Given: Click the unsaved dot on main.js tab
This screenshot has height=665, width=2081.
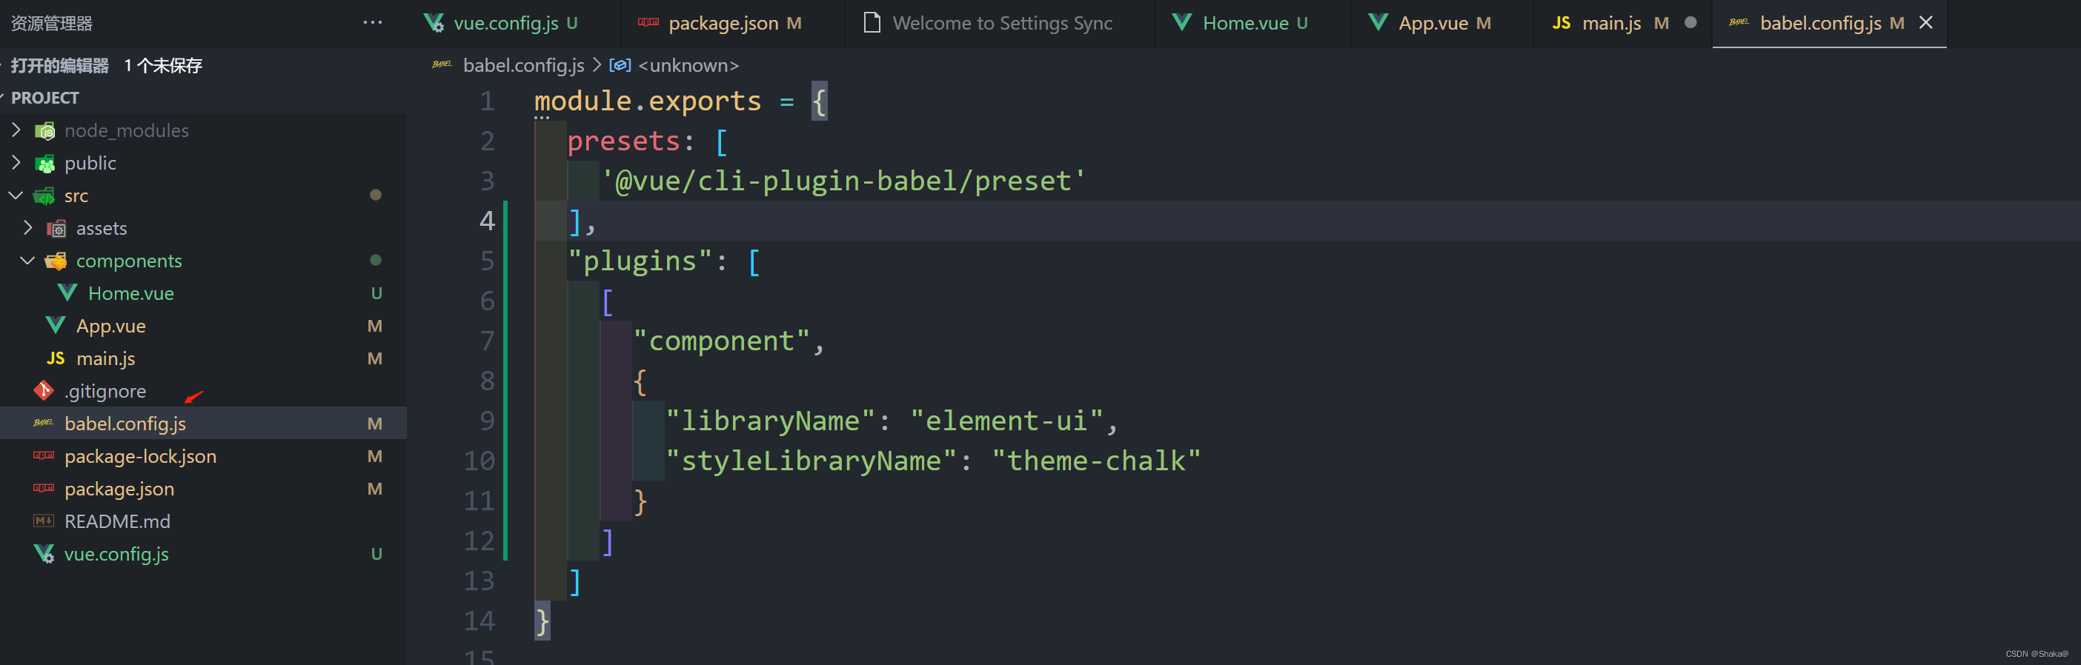Looking at the screenshot, I should coord(1690,23).
